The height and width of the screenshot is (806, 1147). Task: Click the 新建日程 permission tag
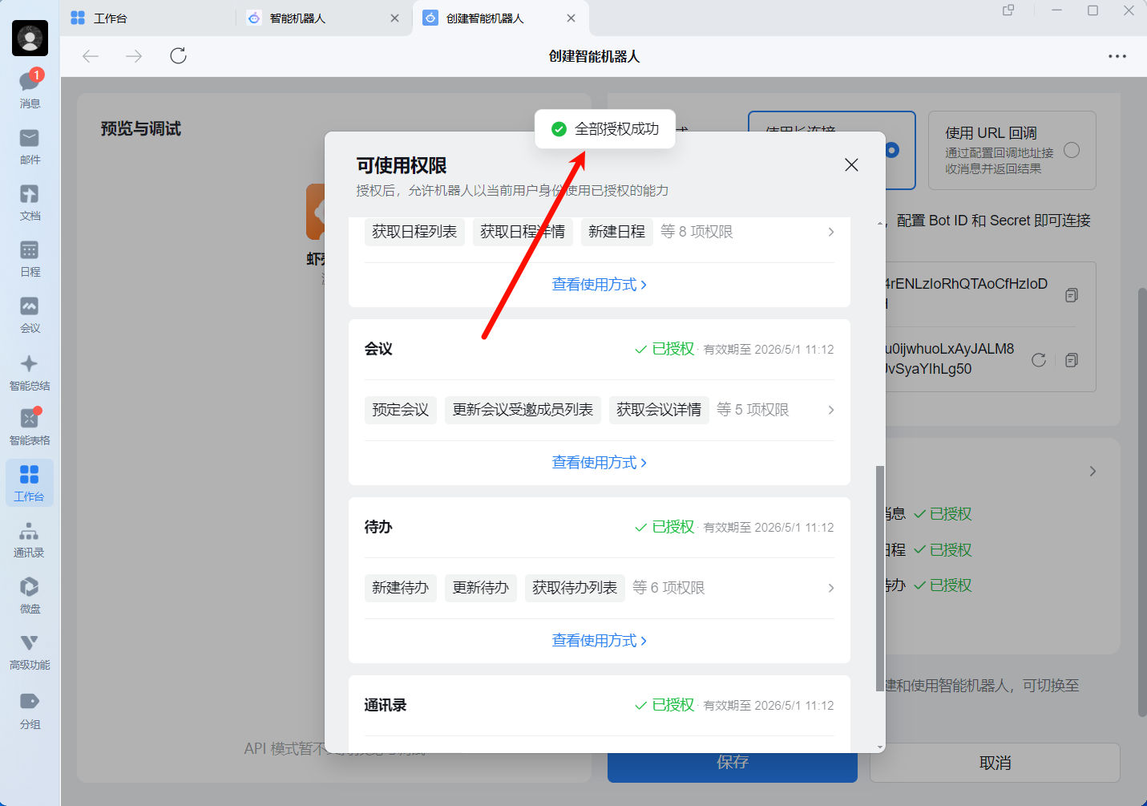click(616, 232)
